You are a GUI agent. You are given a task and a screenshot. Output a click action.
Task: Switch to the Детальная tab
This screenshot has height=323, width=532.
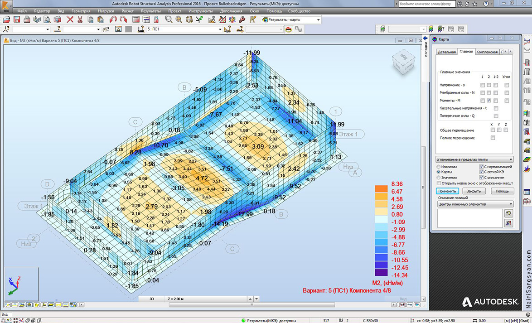(446, 52)
